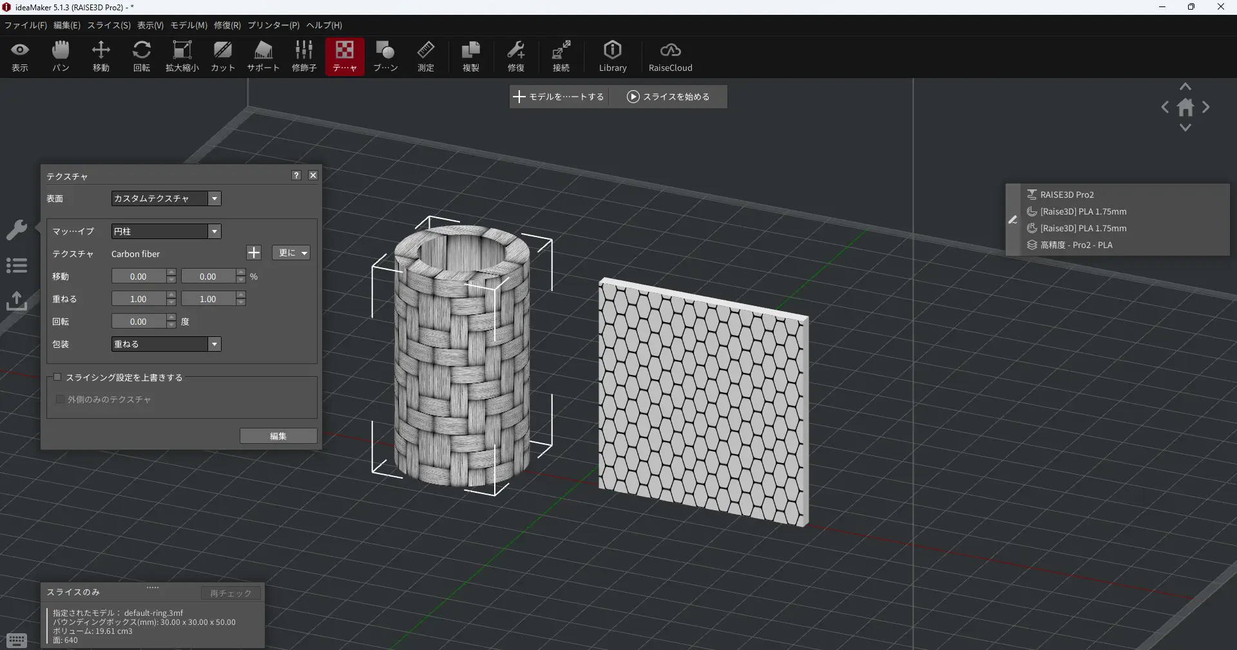The height and width of the screenshot is (650, 1237).
Task: Click the 修復 repair wrench icon
Action: pyautogui.click(x=516, y=56)
